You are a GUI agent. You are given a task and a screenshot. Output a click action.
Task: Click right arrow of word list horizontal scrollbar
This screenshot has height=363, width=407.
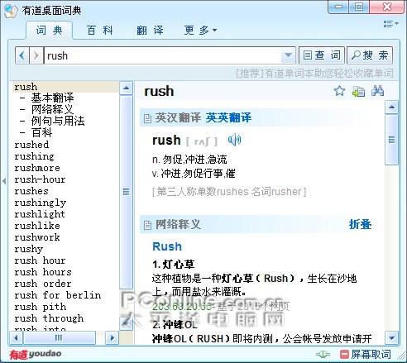(113, 338)
